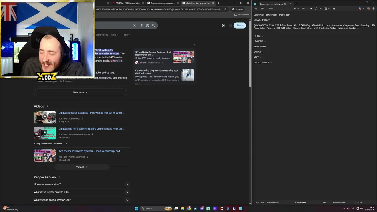Click 'UTF-8' encoding in Notepad status bar
This screenshot has height=212, width=377.
pyautogui.click(x=360, y=203)
